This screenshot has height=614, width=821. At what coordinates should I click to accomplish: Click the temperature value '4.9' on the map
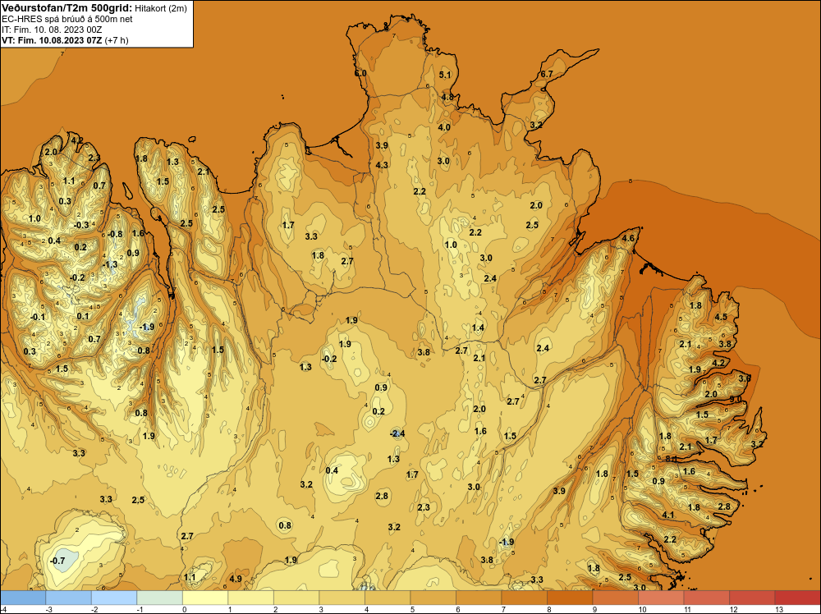[236, 579]
